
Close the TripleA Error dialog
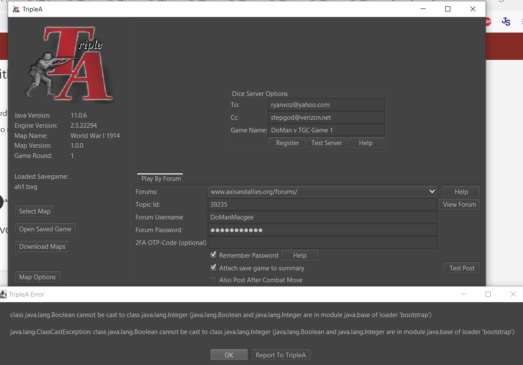(513, 294)
